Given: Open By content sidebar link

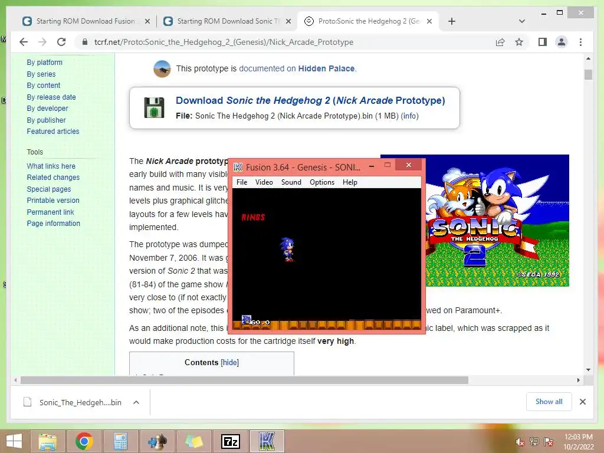Looking at the screenshot, I should click(x=44, y=86).
